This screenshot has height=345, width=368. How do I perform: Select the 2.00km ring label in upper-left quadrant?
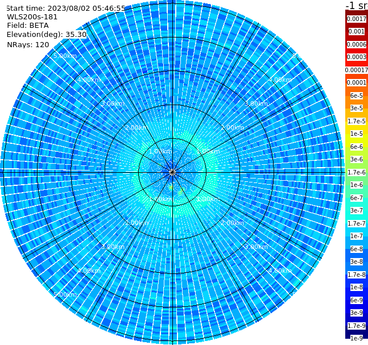point(137,127)
